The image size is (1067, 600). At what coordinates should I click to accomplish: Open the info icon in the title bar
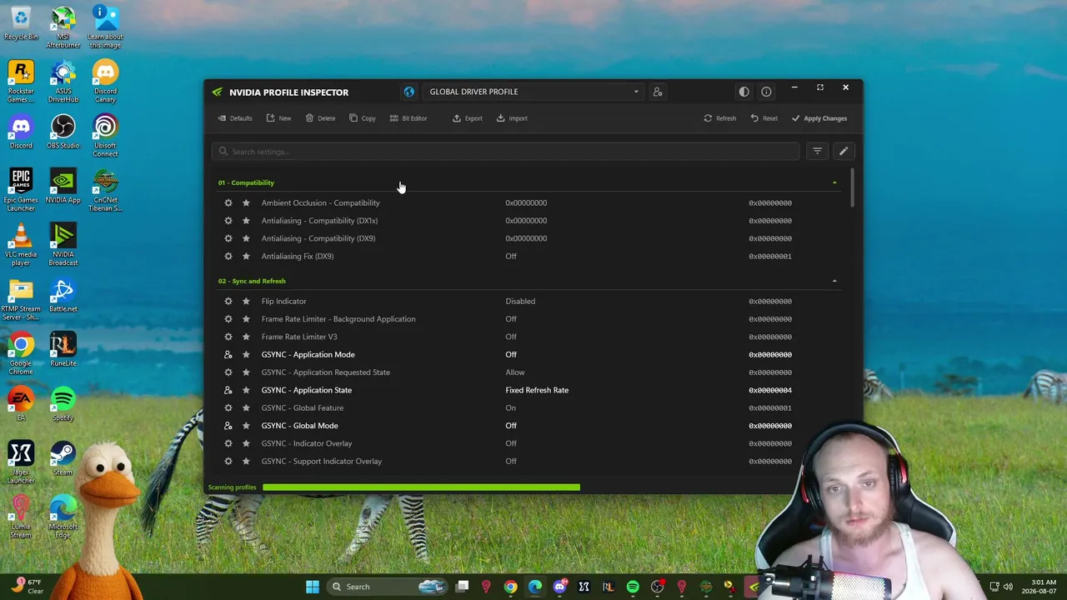(x=766, y=92)
